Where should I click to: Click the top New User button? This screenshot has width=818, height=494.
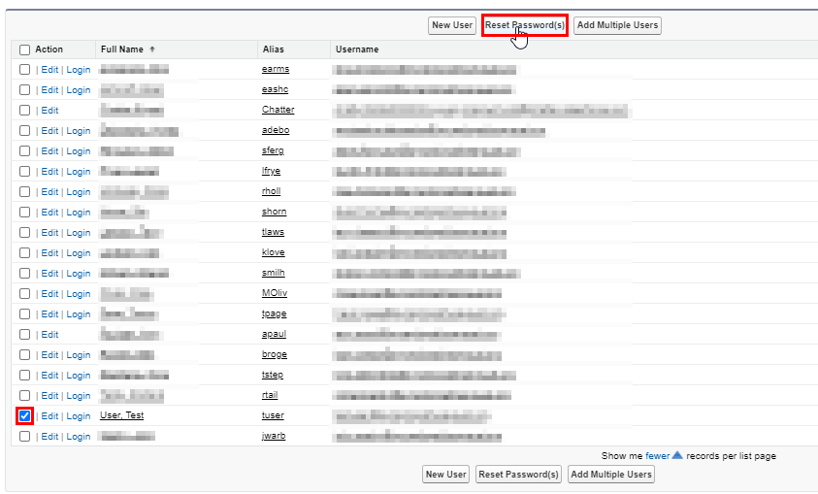452,25
